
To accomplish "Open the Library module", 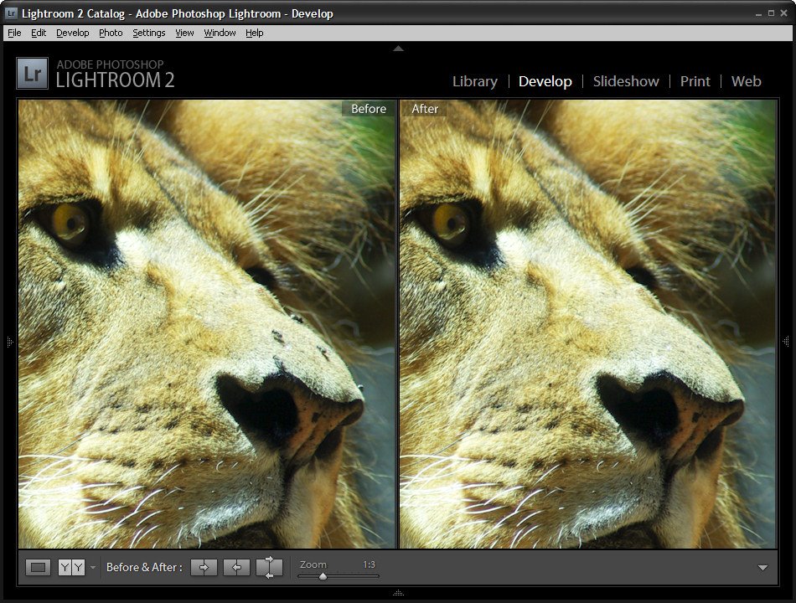I will pos(474,81).
